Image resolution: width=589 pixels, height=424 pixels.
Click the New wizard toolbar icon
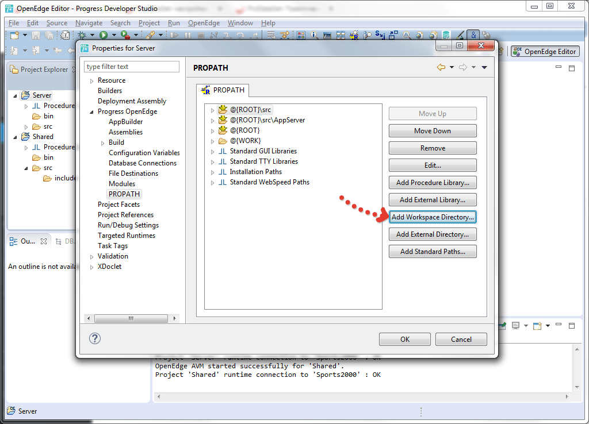pyautogui.click(x=14, y=35)
